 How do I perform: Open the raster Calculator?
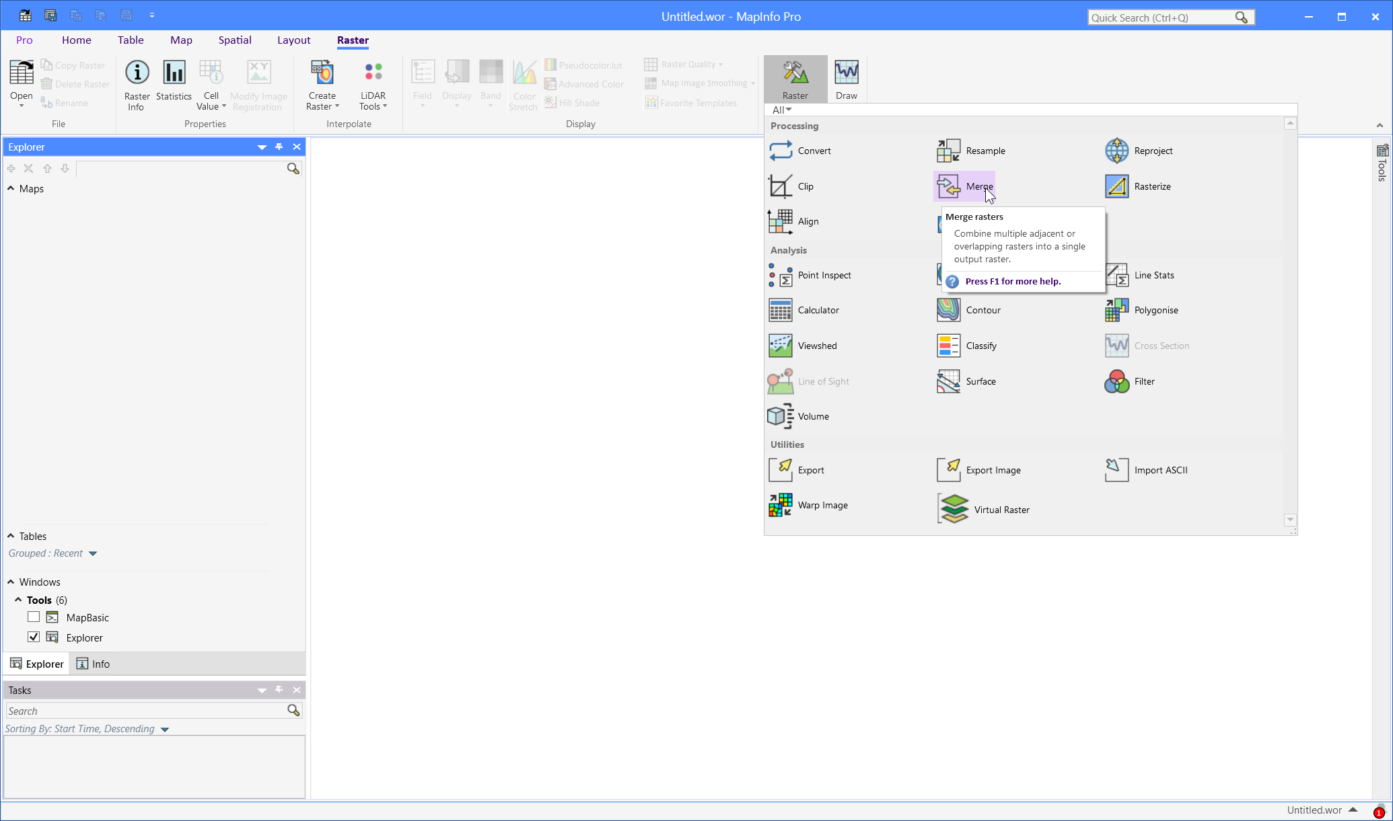pos(804,310)
